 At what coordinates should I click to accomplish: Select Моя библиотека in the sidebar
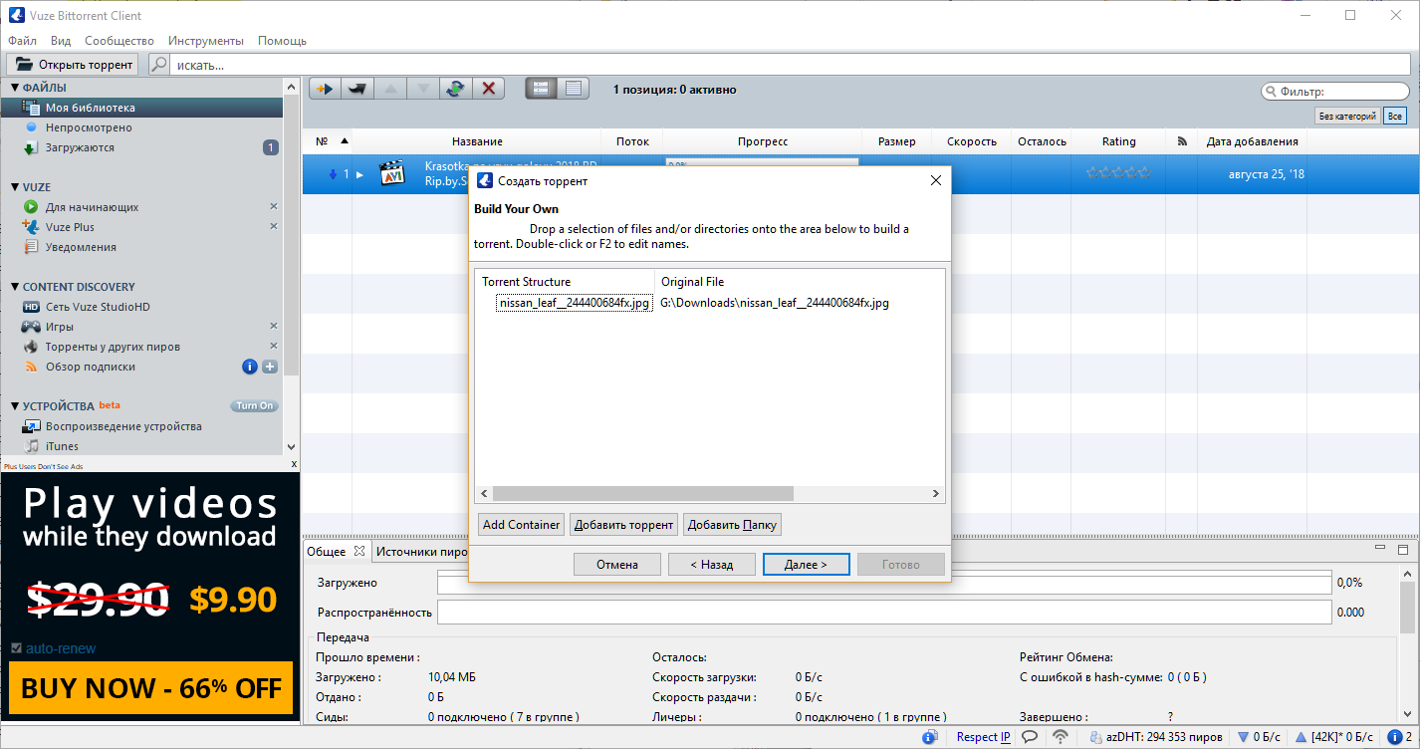[141, 108]
